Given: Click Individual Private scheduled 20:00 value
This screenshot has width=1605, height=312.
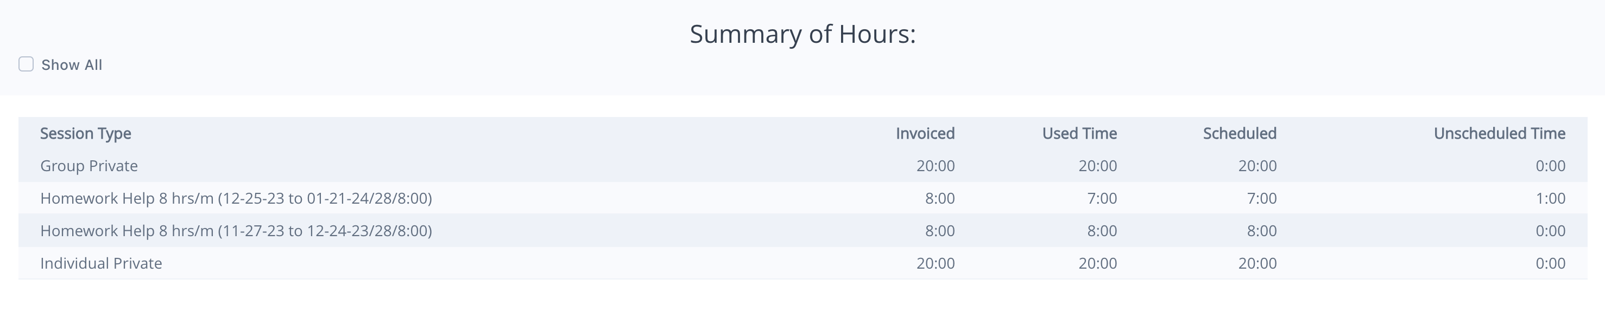Looking at the screenshot, I should pos(1258,263).
